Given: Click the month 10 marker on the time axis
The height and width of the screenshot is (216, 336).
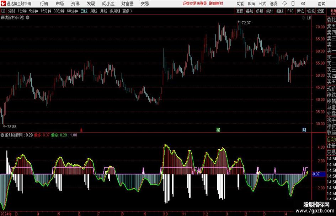Looking at the screenshot, I should [165, 214].
